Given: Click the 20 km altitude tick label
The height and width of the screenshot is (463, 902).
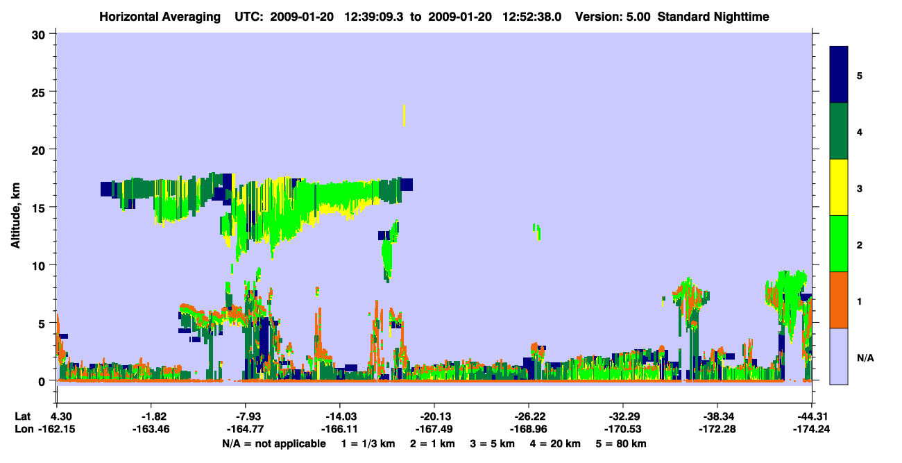Looking at the screenshot, I should [40, 150].
